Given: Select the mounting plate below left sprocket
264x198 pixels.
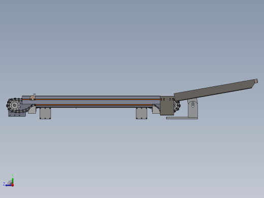Looking at the screenshot, I should coord(17,114).
